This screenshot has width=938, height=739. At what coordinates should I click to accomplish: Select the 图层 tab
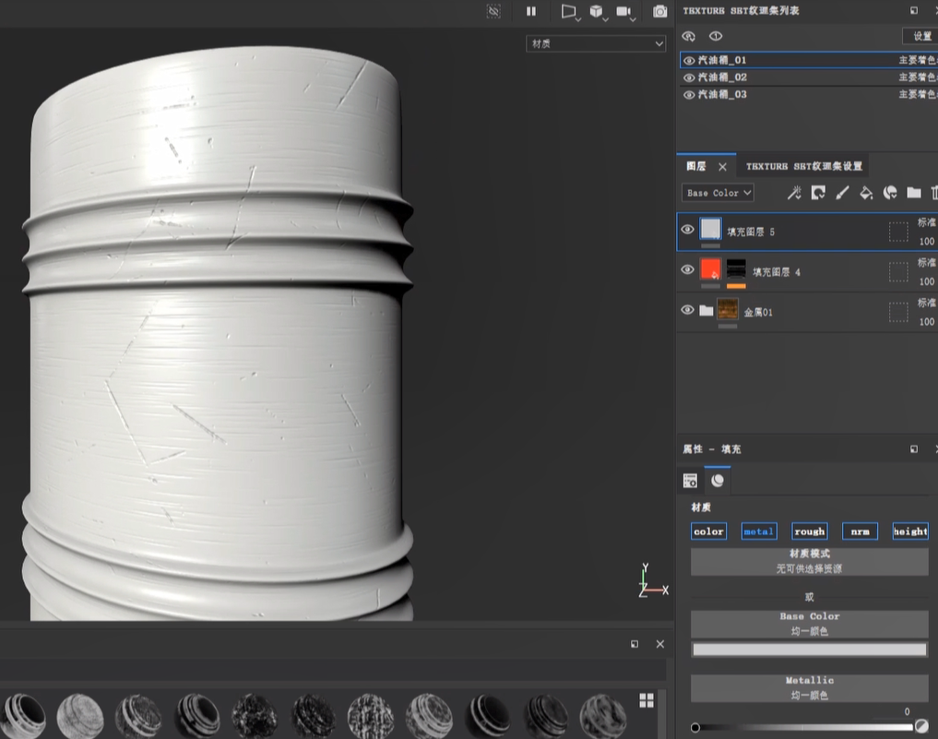695,166
